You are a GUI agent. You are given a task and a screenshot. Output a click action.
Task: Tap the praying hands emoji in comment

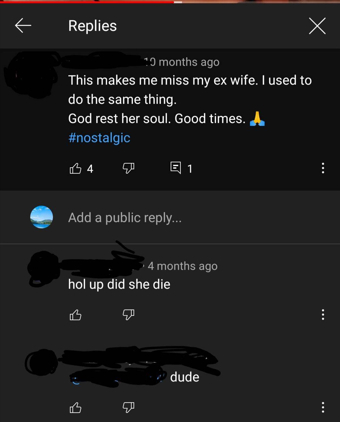pyautogui.click(x=257, y=119)
